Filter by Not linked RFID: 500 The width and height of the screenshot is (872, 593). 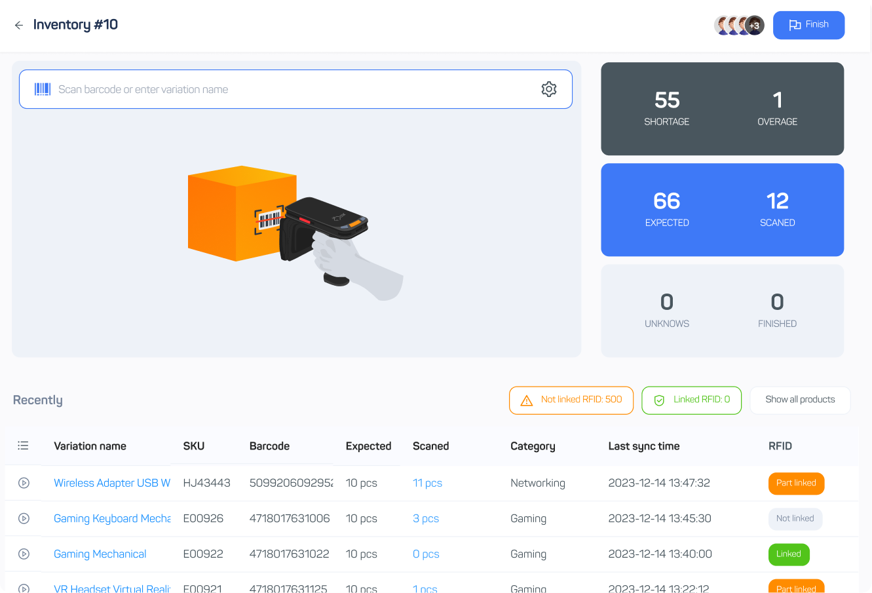click(571, 400)
